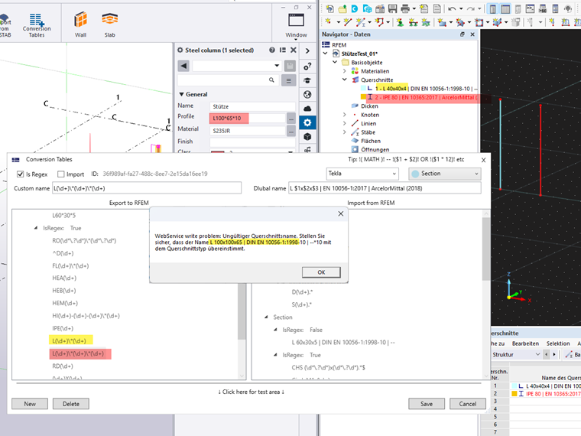
Task: Click the Delete button
Action: [x=71, y=404]
